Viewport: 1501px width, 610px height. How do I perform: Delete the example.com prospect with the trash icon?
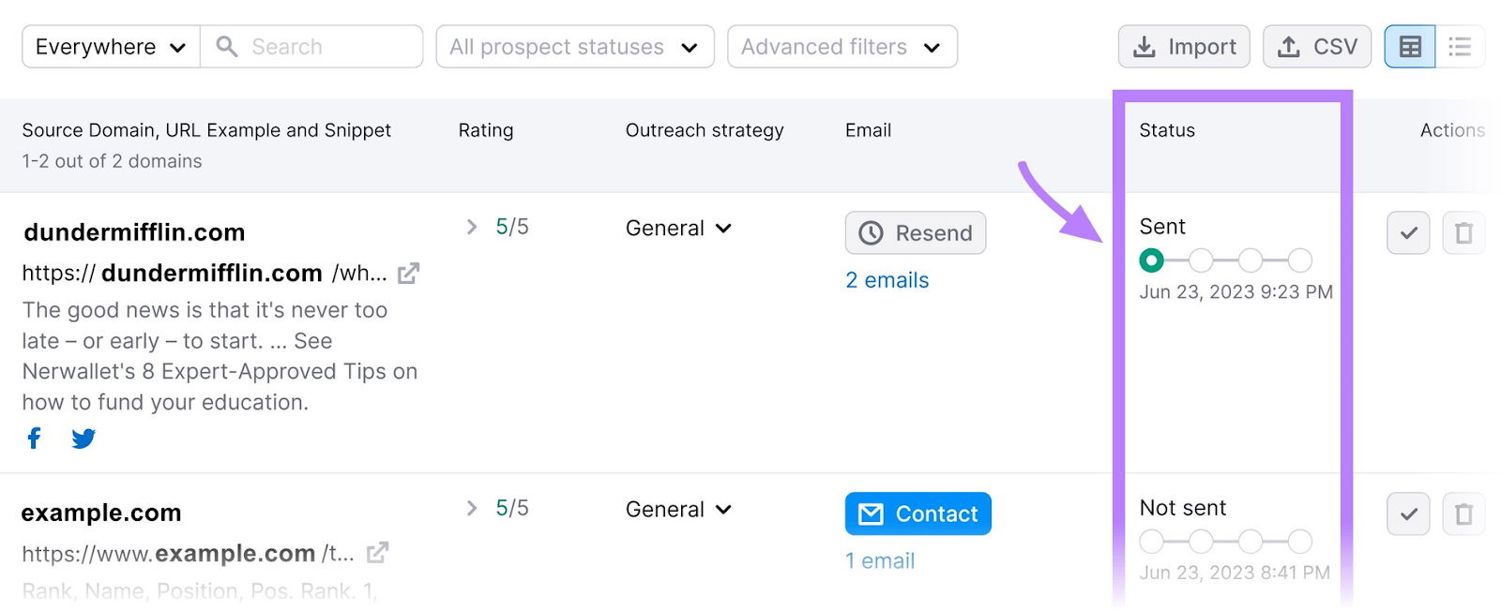coord(1462,513)
